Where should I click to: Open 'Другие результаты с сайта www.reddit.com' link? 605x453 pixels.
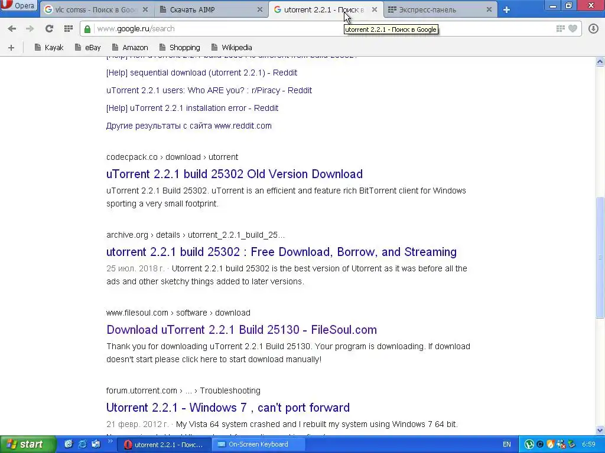[x=188, y=126]
